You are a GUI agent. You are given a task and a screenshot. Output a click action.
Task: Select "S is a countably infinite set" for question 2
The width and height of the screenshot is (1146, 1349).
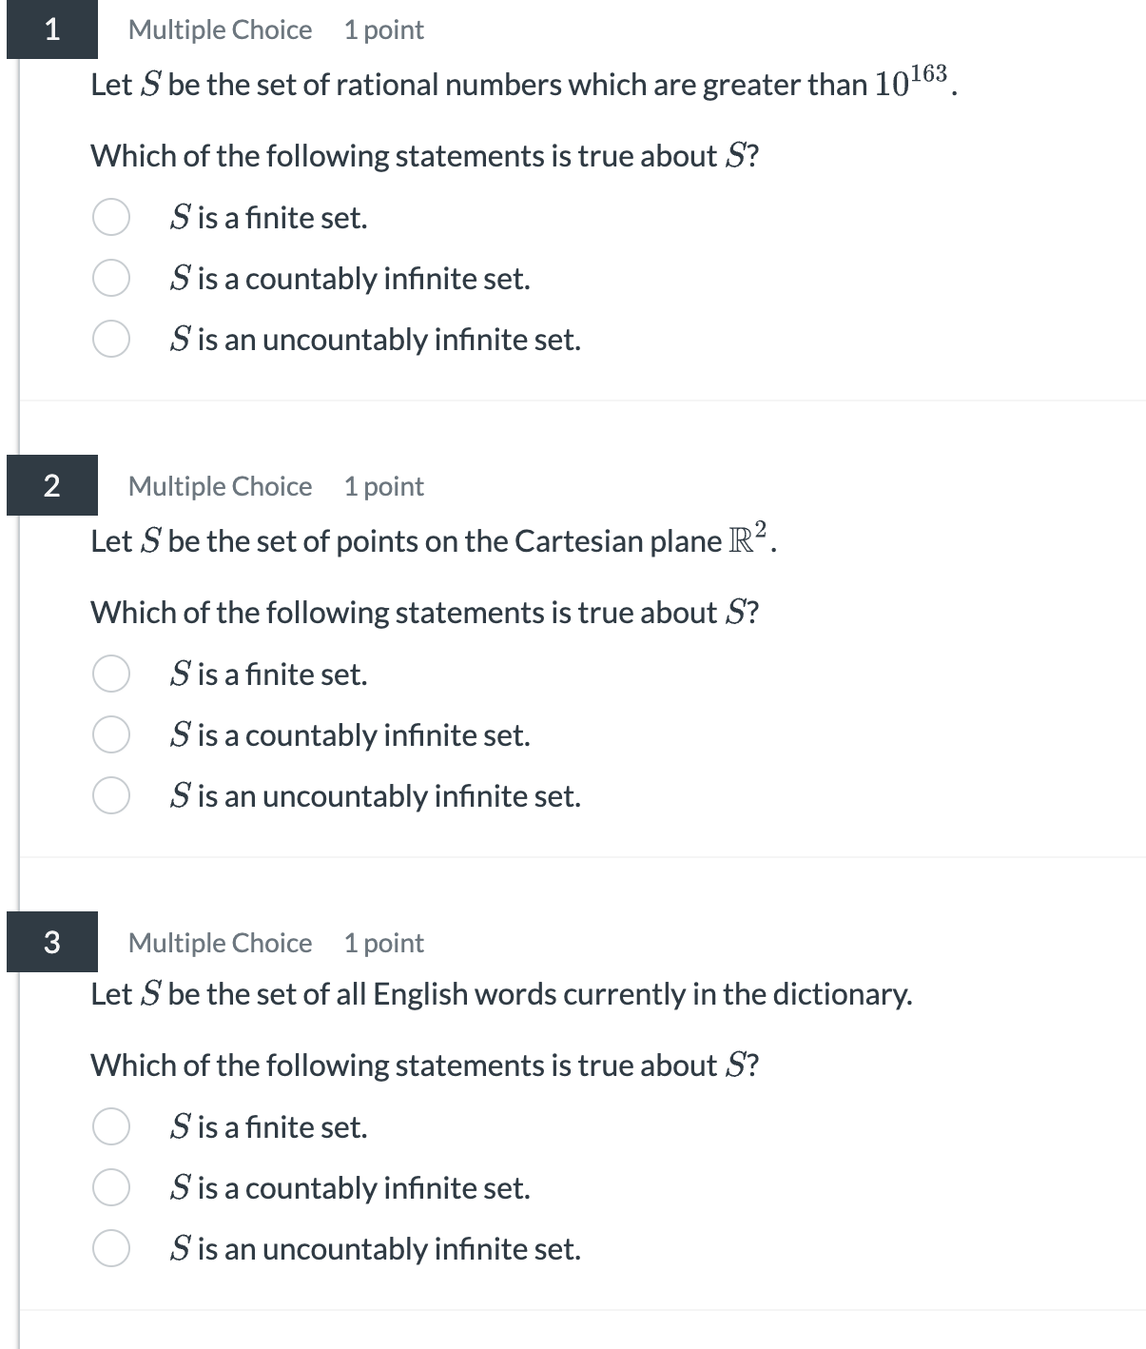click(111, 734)
